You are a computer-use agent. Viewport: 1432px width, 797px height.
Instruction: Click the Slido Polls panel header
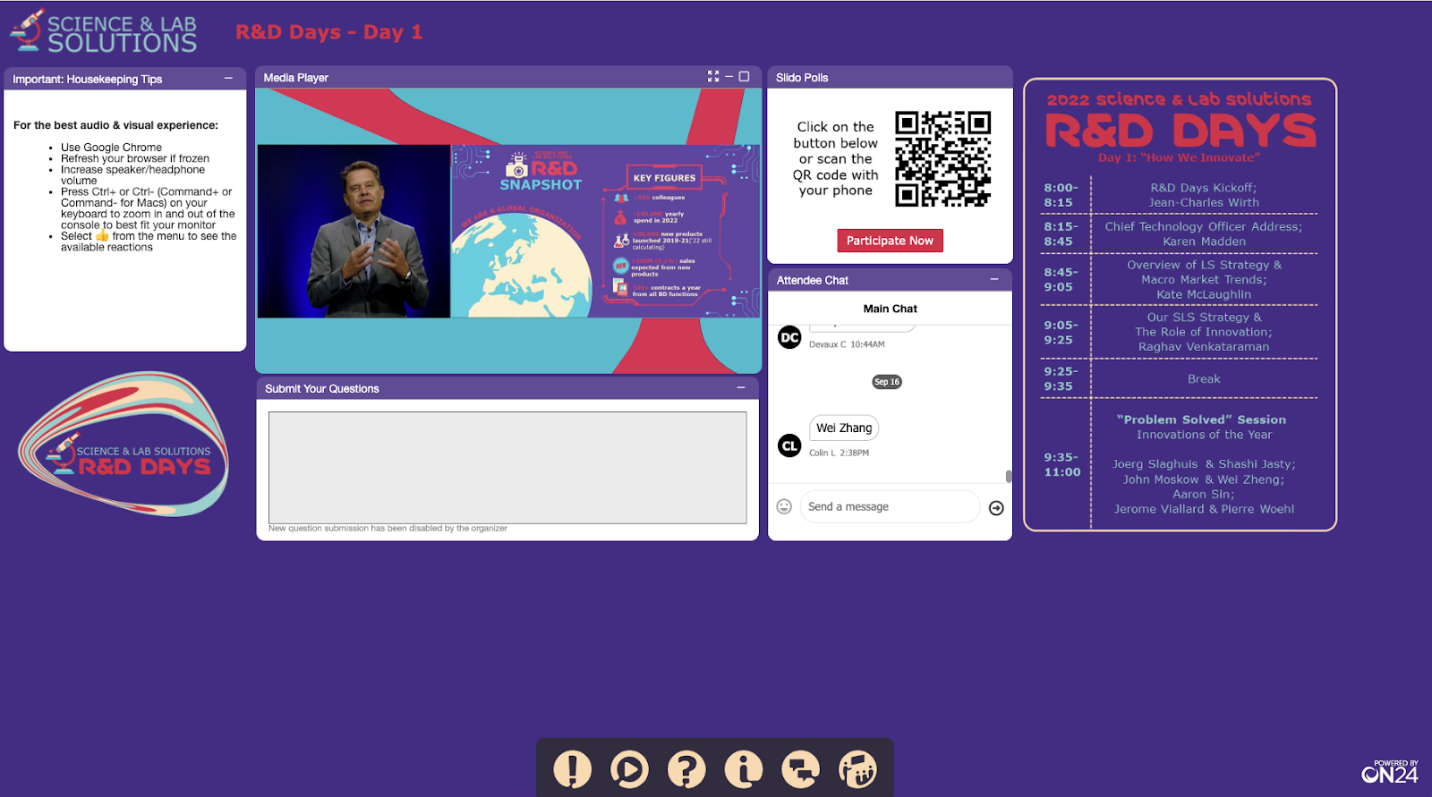890,78
